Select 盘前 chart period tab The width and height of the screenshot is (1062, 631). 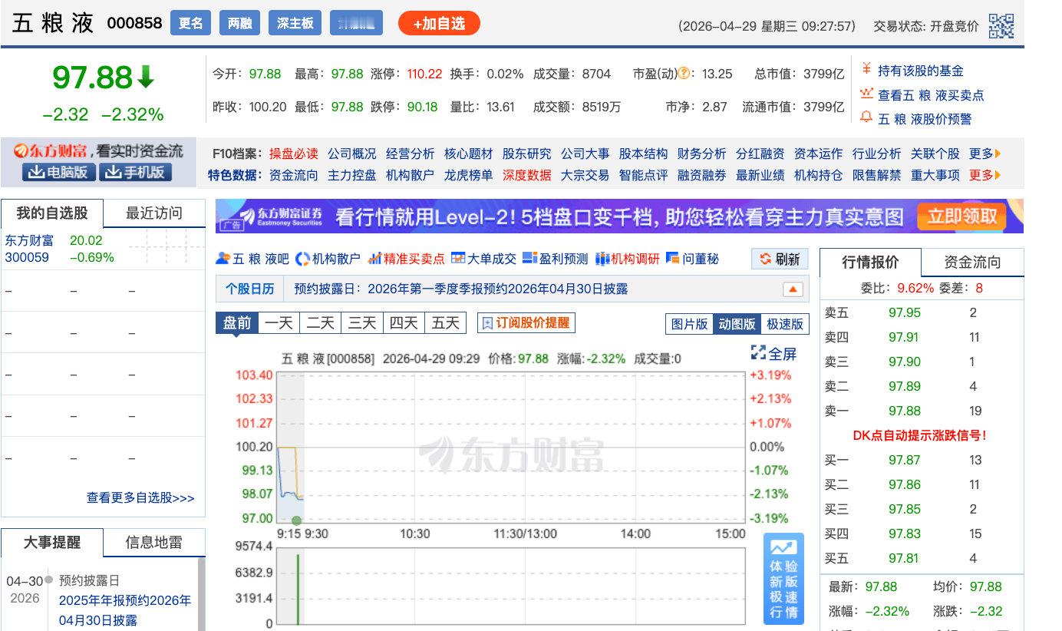click(237, 323)
